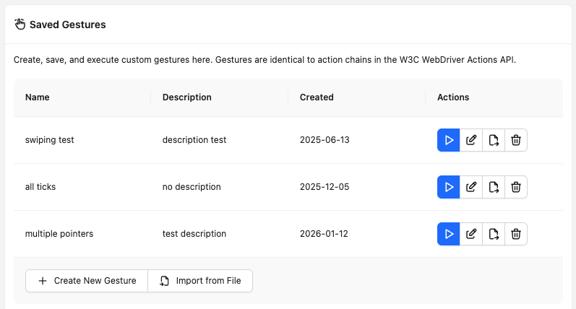Viewport: 576px width, 309px height.
Task: Export the swiping test gesture to file
Action: [494, 140]
